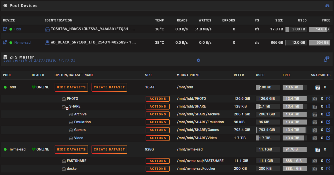Create a dataset in the nvme-ssd pool

[x=109, y=149]
